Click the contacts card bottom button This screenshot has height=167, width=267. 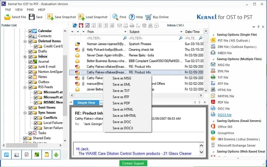pos(16,155)
